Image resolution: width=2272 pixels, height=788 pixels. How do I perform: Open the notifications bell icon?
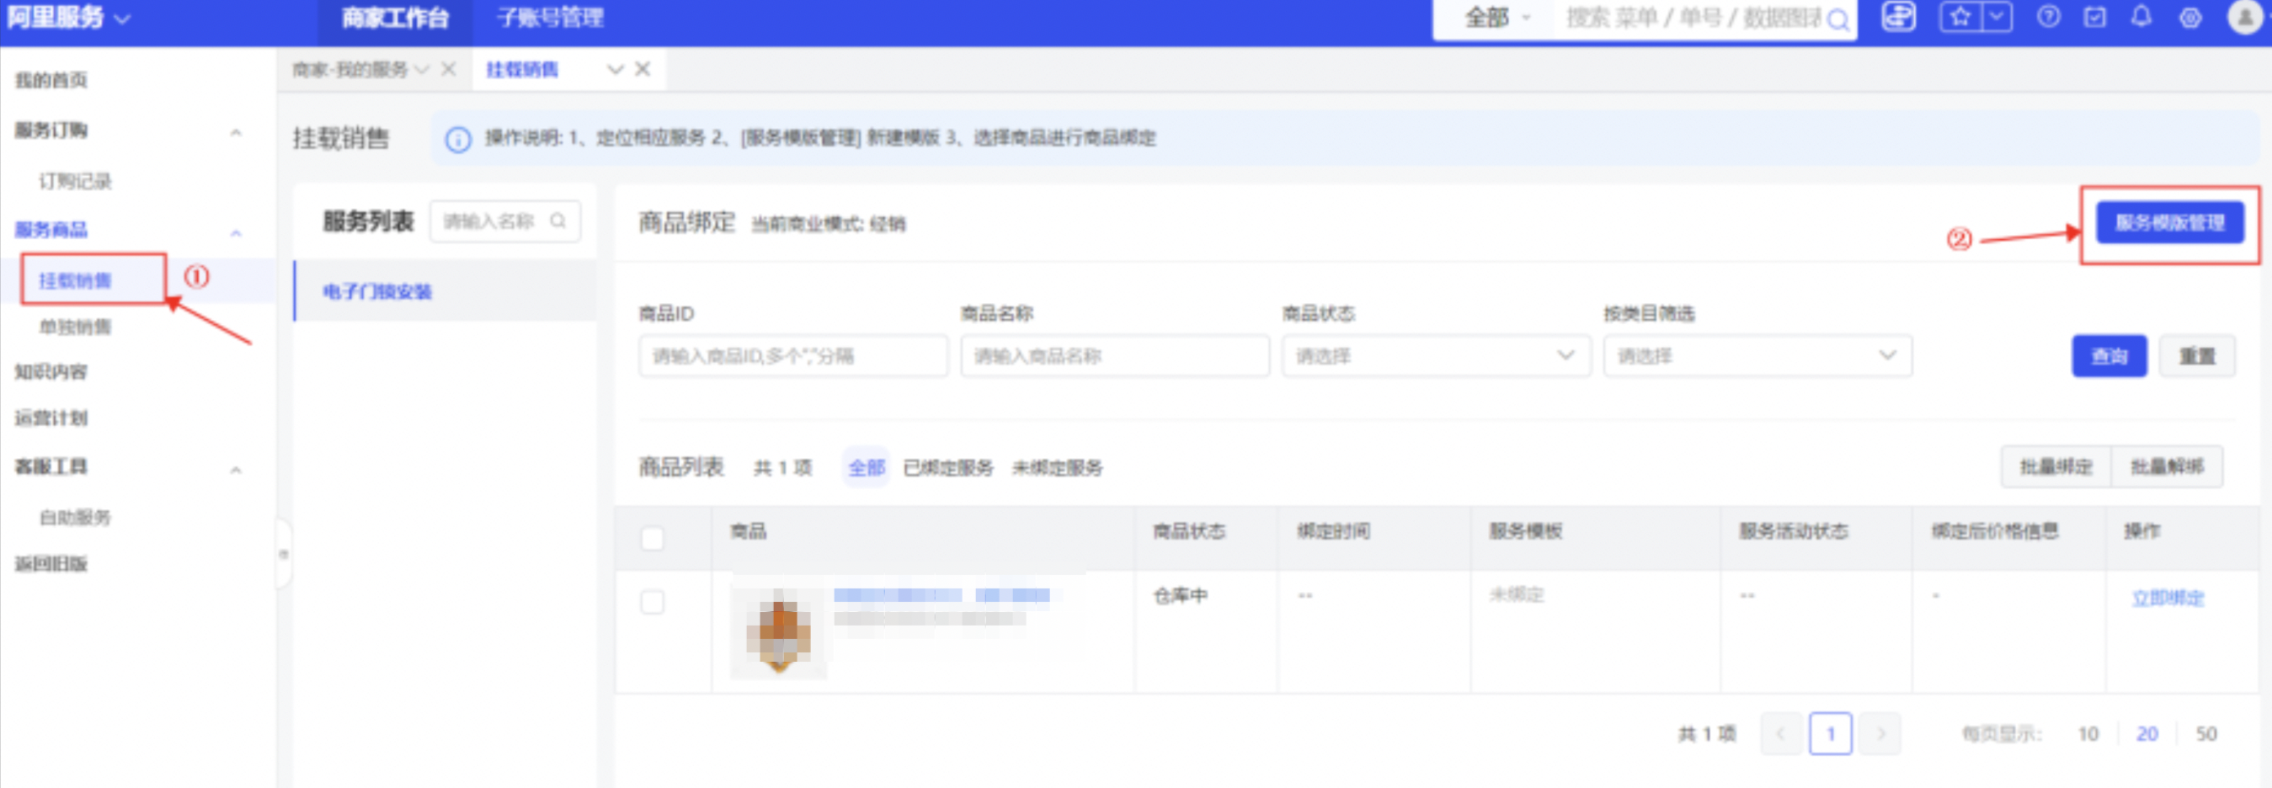click(2141, 17)
